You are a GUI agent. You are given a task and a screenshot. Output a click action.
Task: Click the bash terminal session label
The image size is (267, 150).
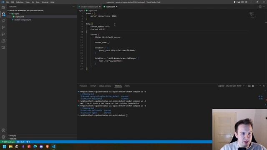click(230, 86)
